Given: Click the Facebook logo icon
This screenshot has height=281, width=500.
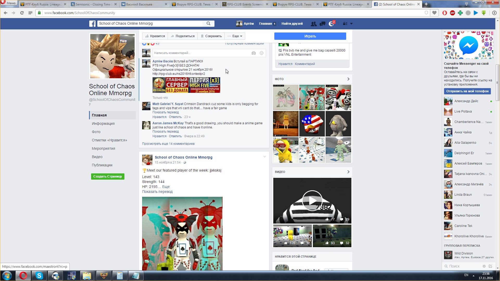Looking at the screenshot, I should [x=92, y=24].
